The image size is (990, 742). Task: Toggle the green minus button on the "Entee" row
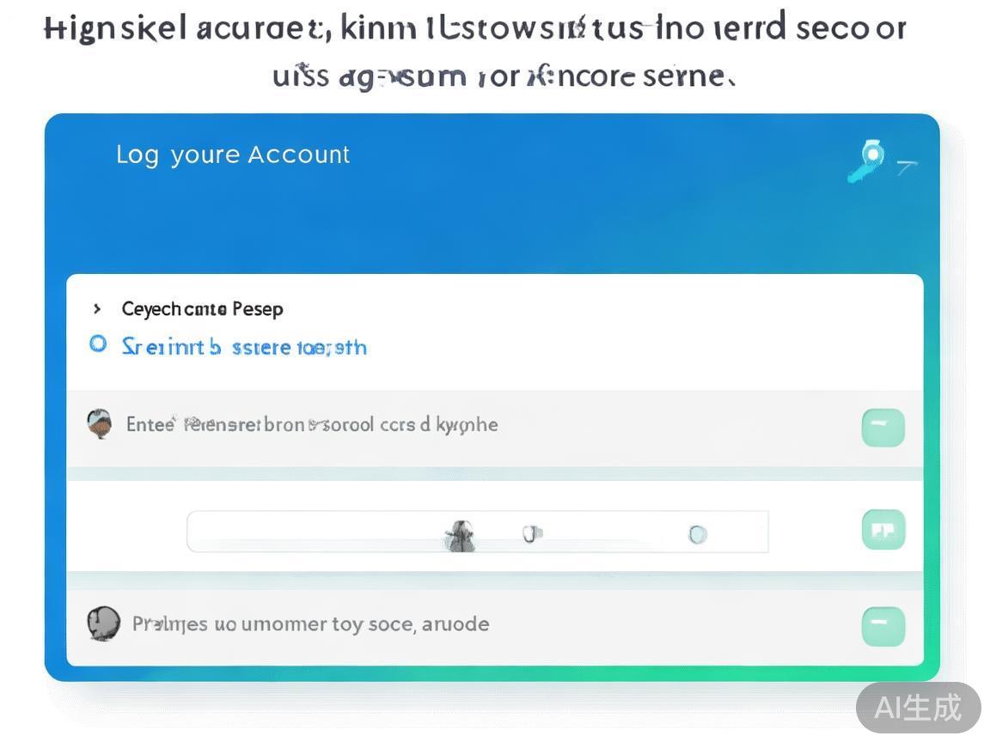pyautogui.click(x=883, y=427)
